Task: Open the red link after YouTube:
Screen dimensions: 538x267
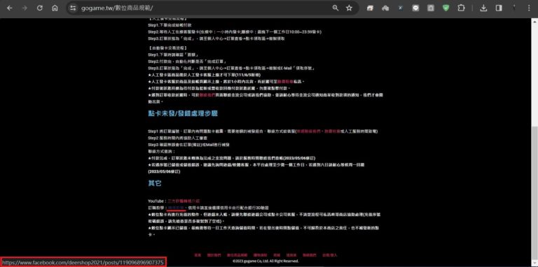Action: pyautogui.click(x=184, y=201)
